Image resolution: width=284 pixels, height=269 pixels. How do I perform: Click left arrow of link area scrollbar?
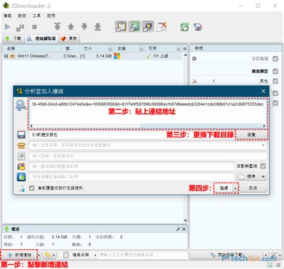click(31, 126)
